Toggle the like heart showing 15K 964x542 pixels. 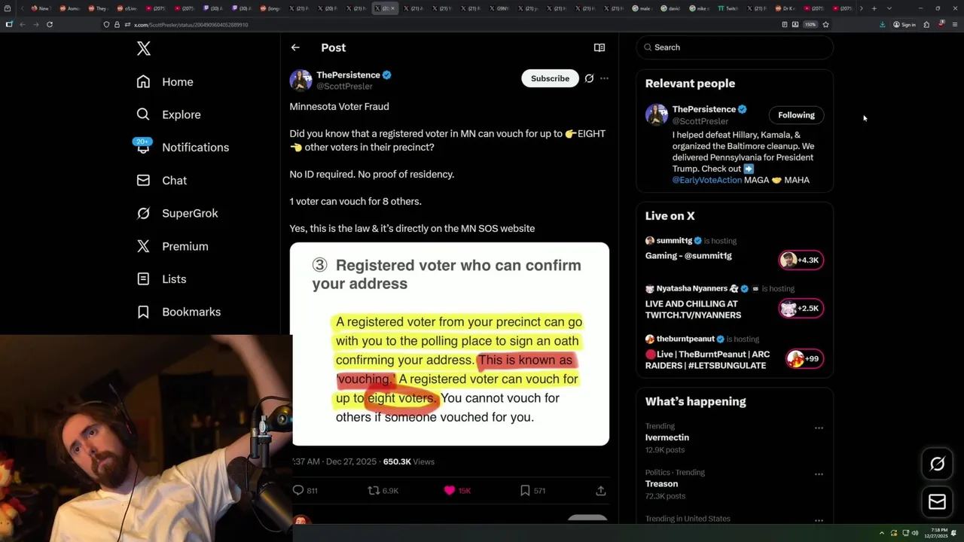pos(450,490)
